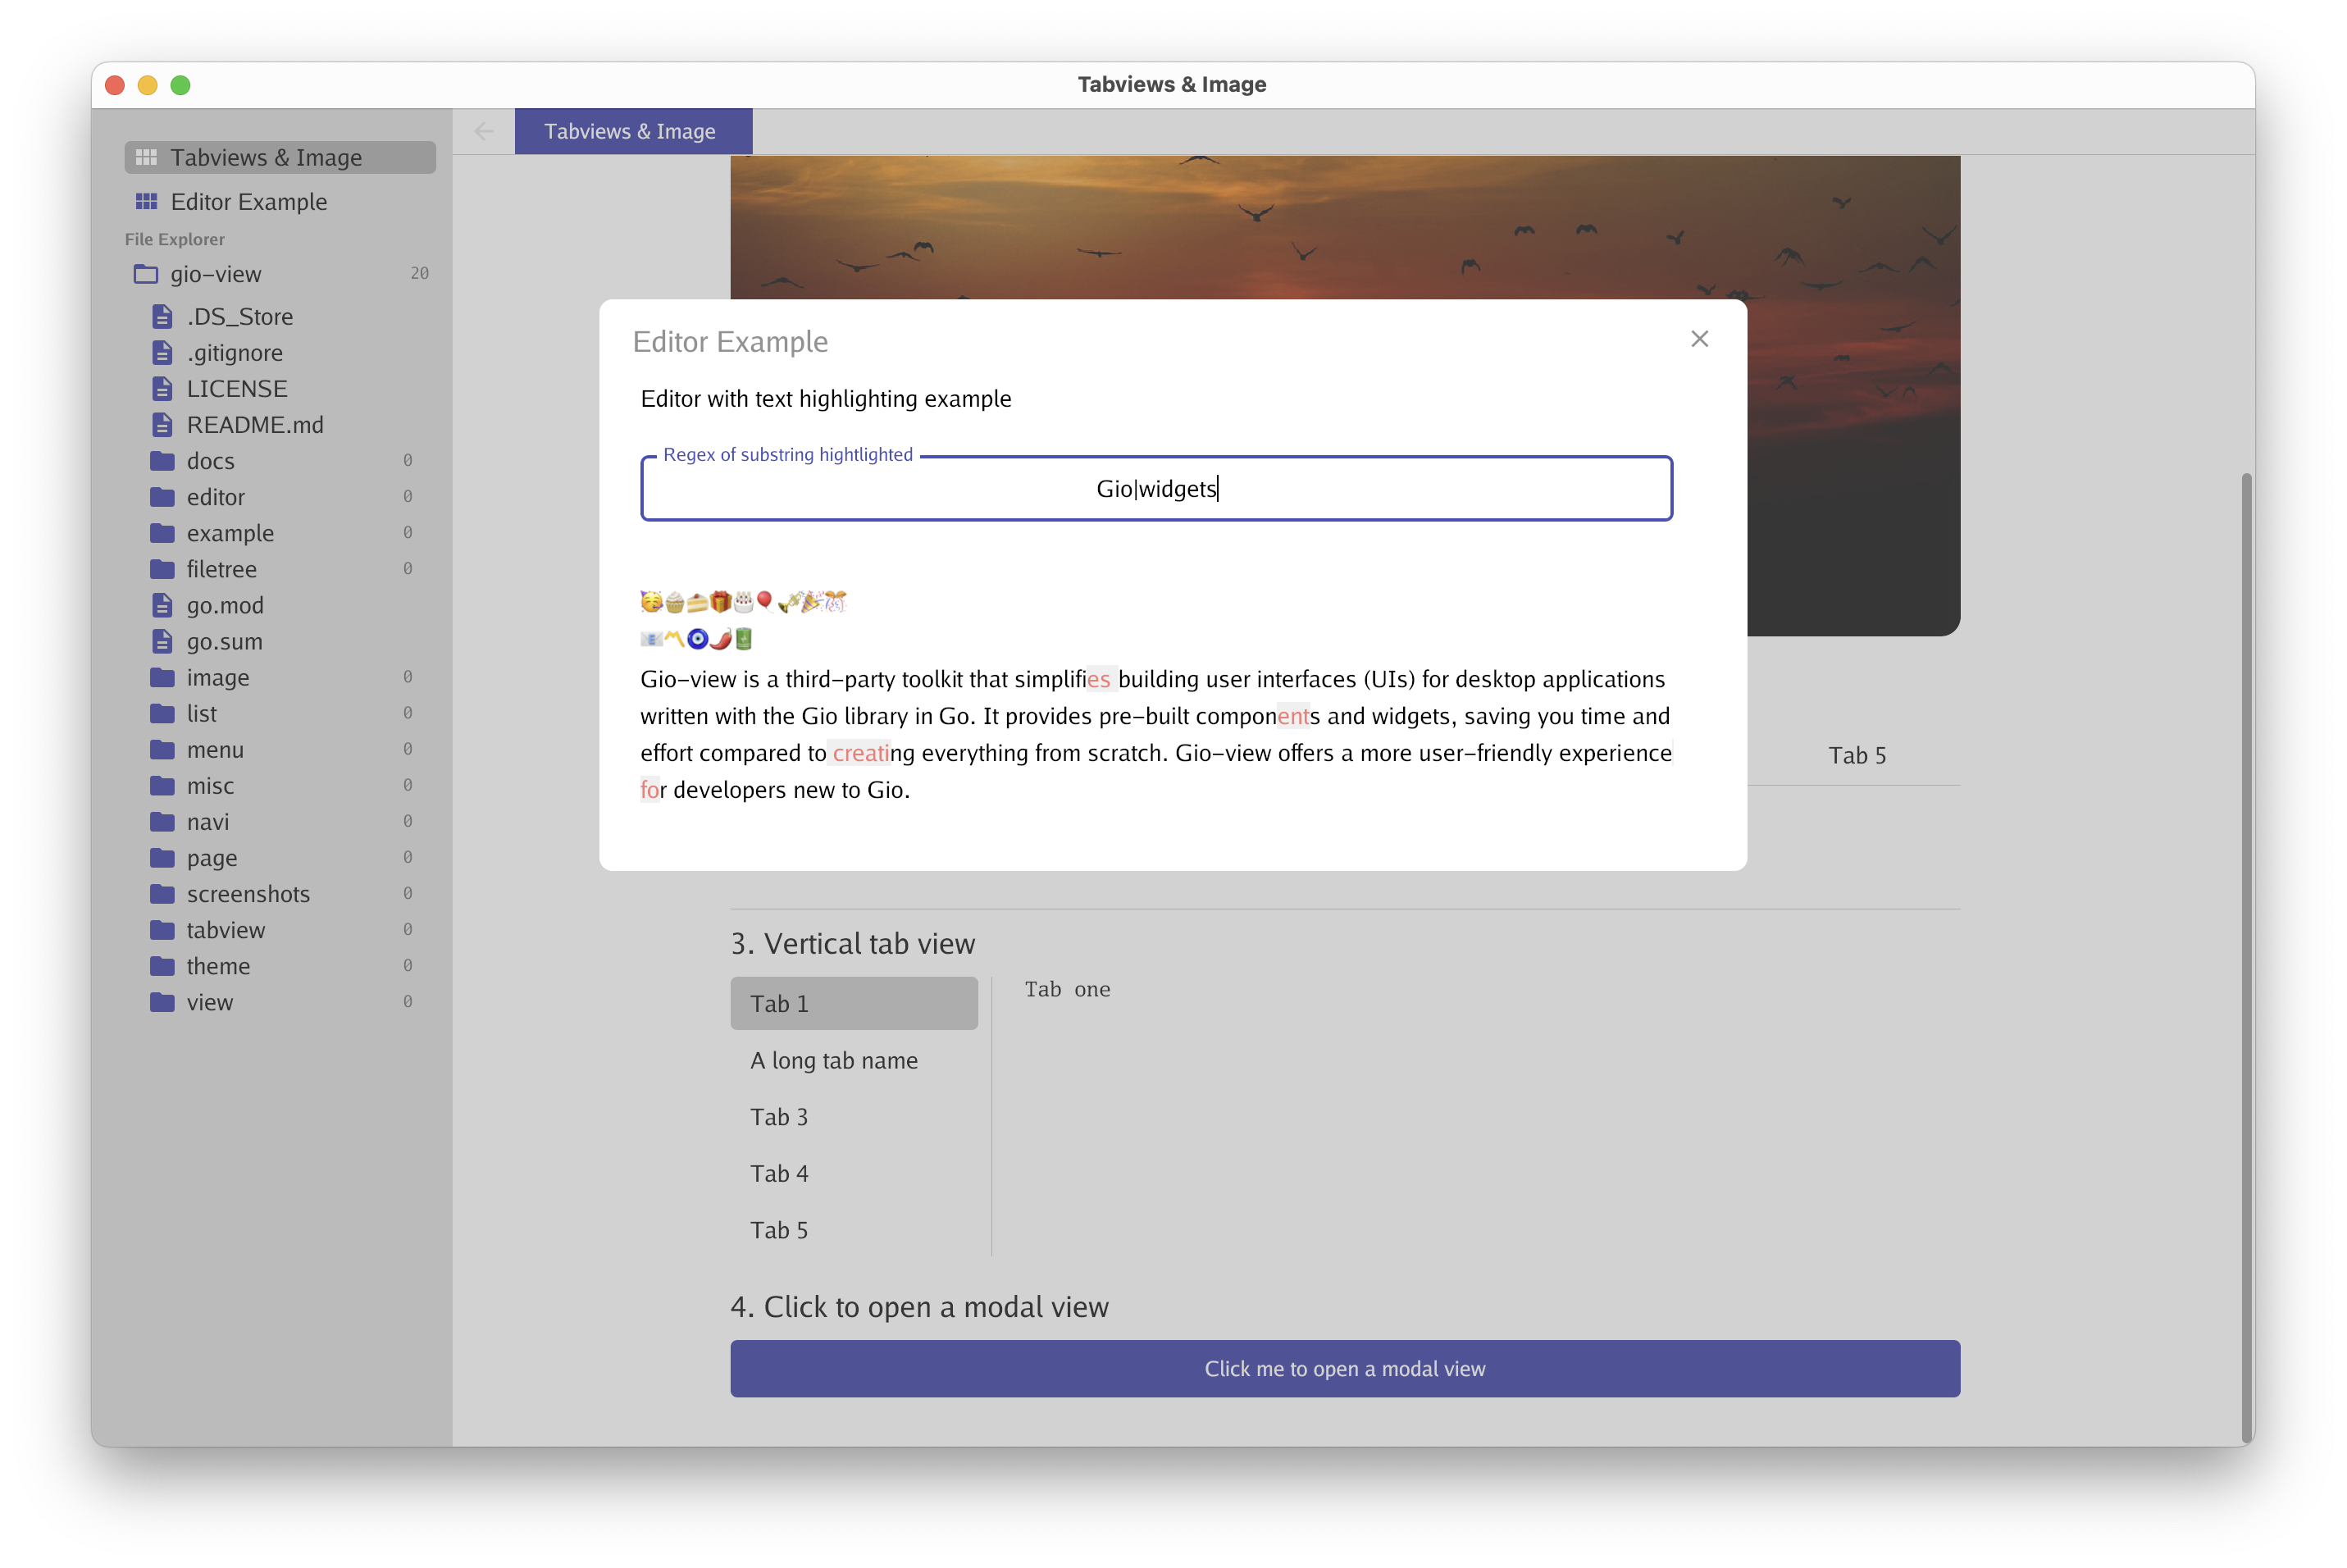2347x1568 pixels.
Task: Click the back arrow icon
Action: pos(484,132)
